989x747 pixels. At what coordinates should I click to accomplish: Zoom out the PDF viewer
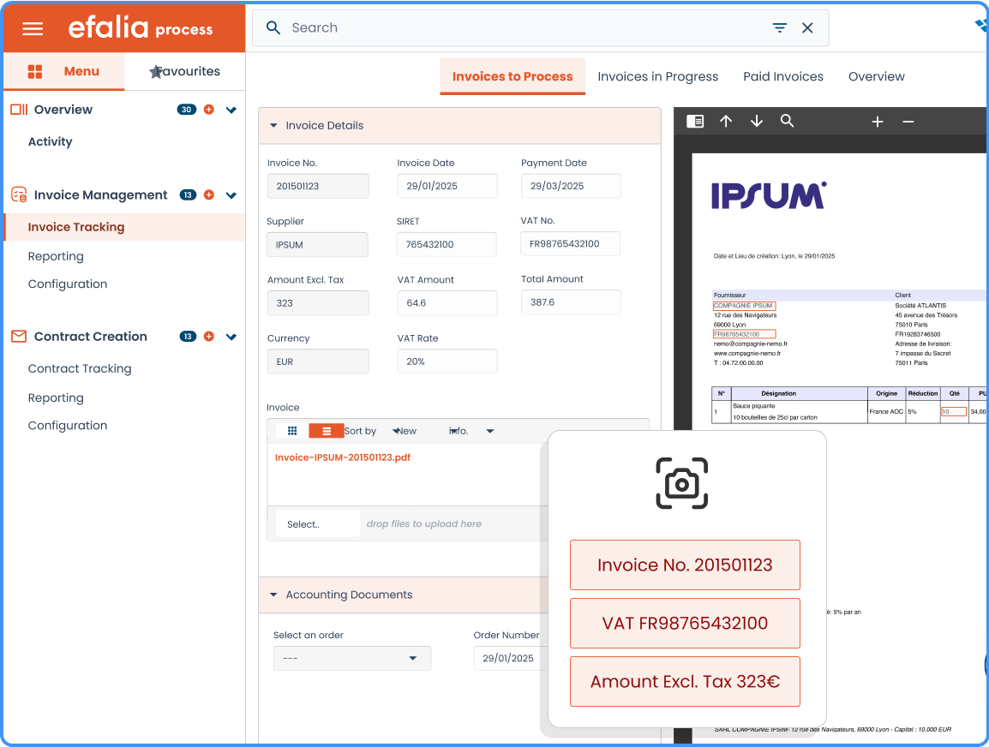click(908, 122)
